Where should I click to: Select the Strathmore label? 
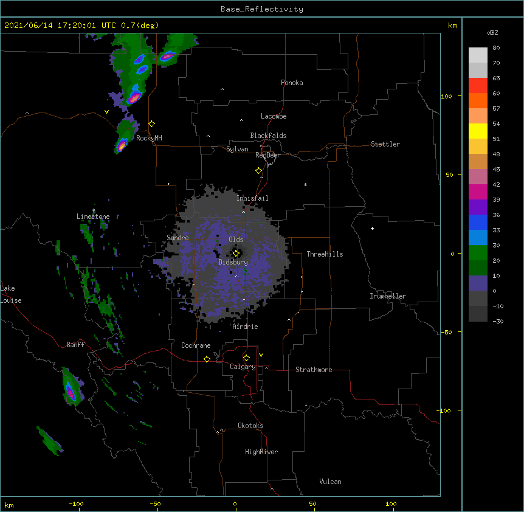314,370
